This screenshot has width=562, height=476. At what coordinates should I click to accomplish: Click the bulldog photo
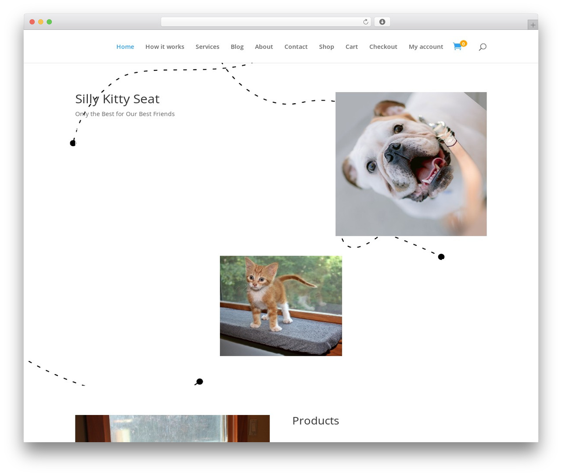[x=411, y=164]
